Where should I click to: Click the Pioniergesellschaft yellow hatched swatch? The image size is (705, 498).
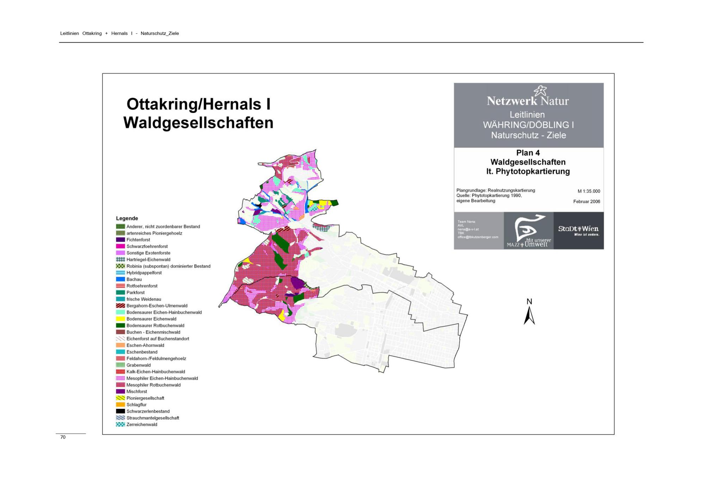(121, 398)
